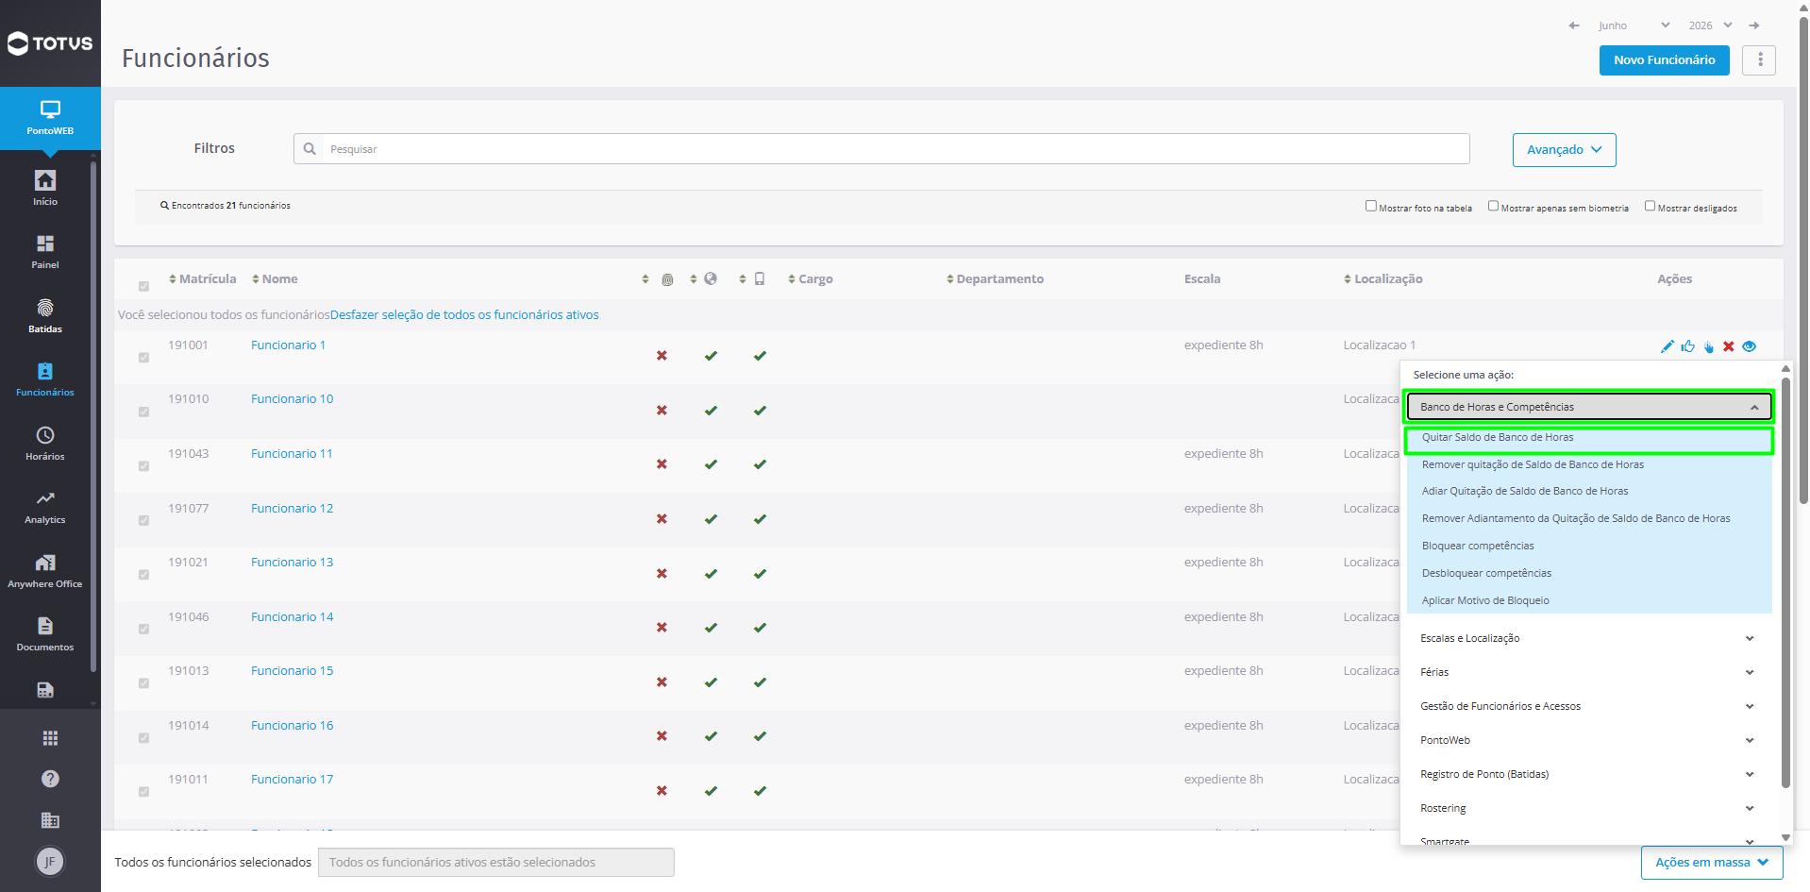Screen dimensions: 1810x892
Task: Open the PontoWEB module icon
Action: pyautogui.click(x=50, y=118)
